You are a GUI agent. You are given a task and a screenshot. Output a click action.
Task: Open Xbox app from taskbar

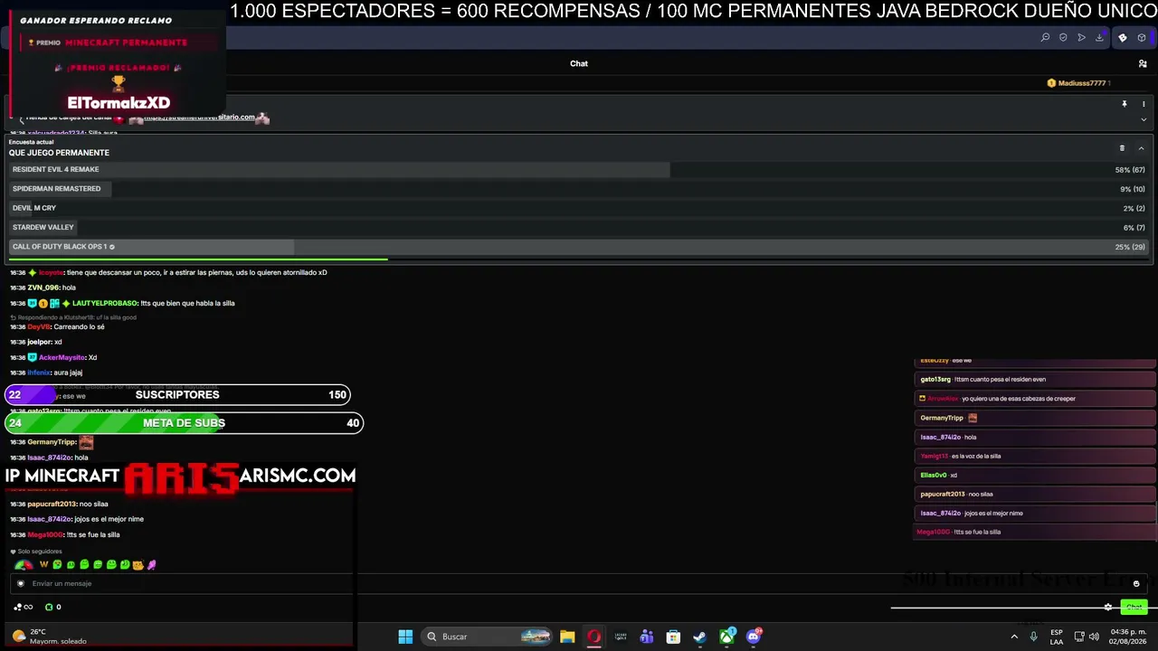pos(726,637)
